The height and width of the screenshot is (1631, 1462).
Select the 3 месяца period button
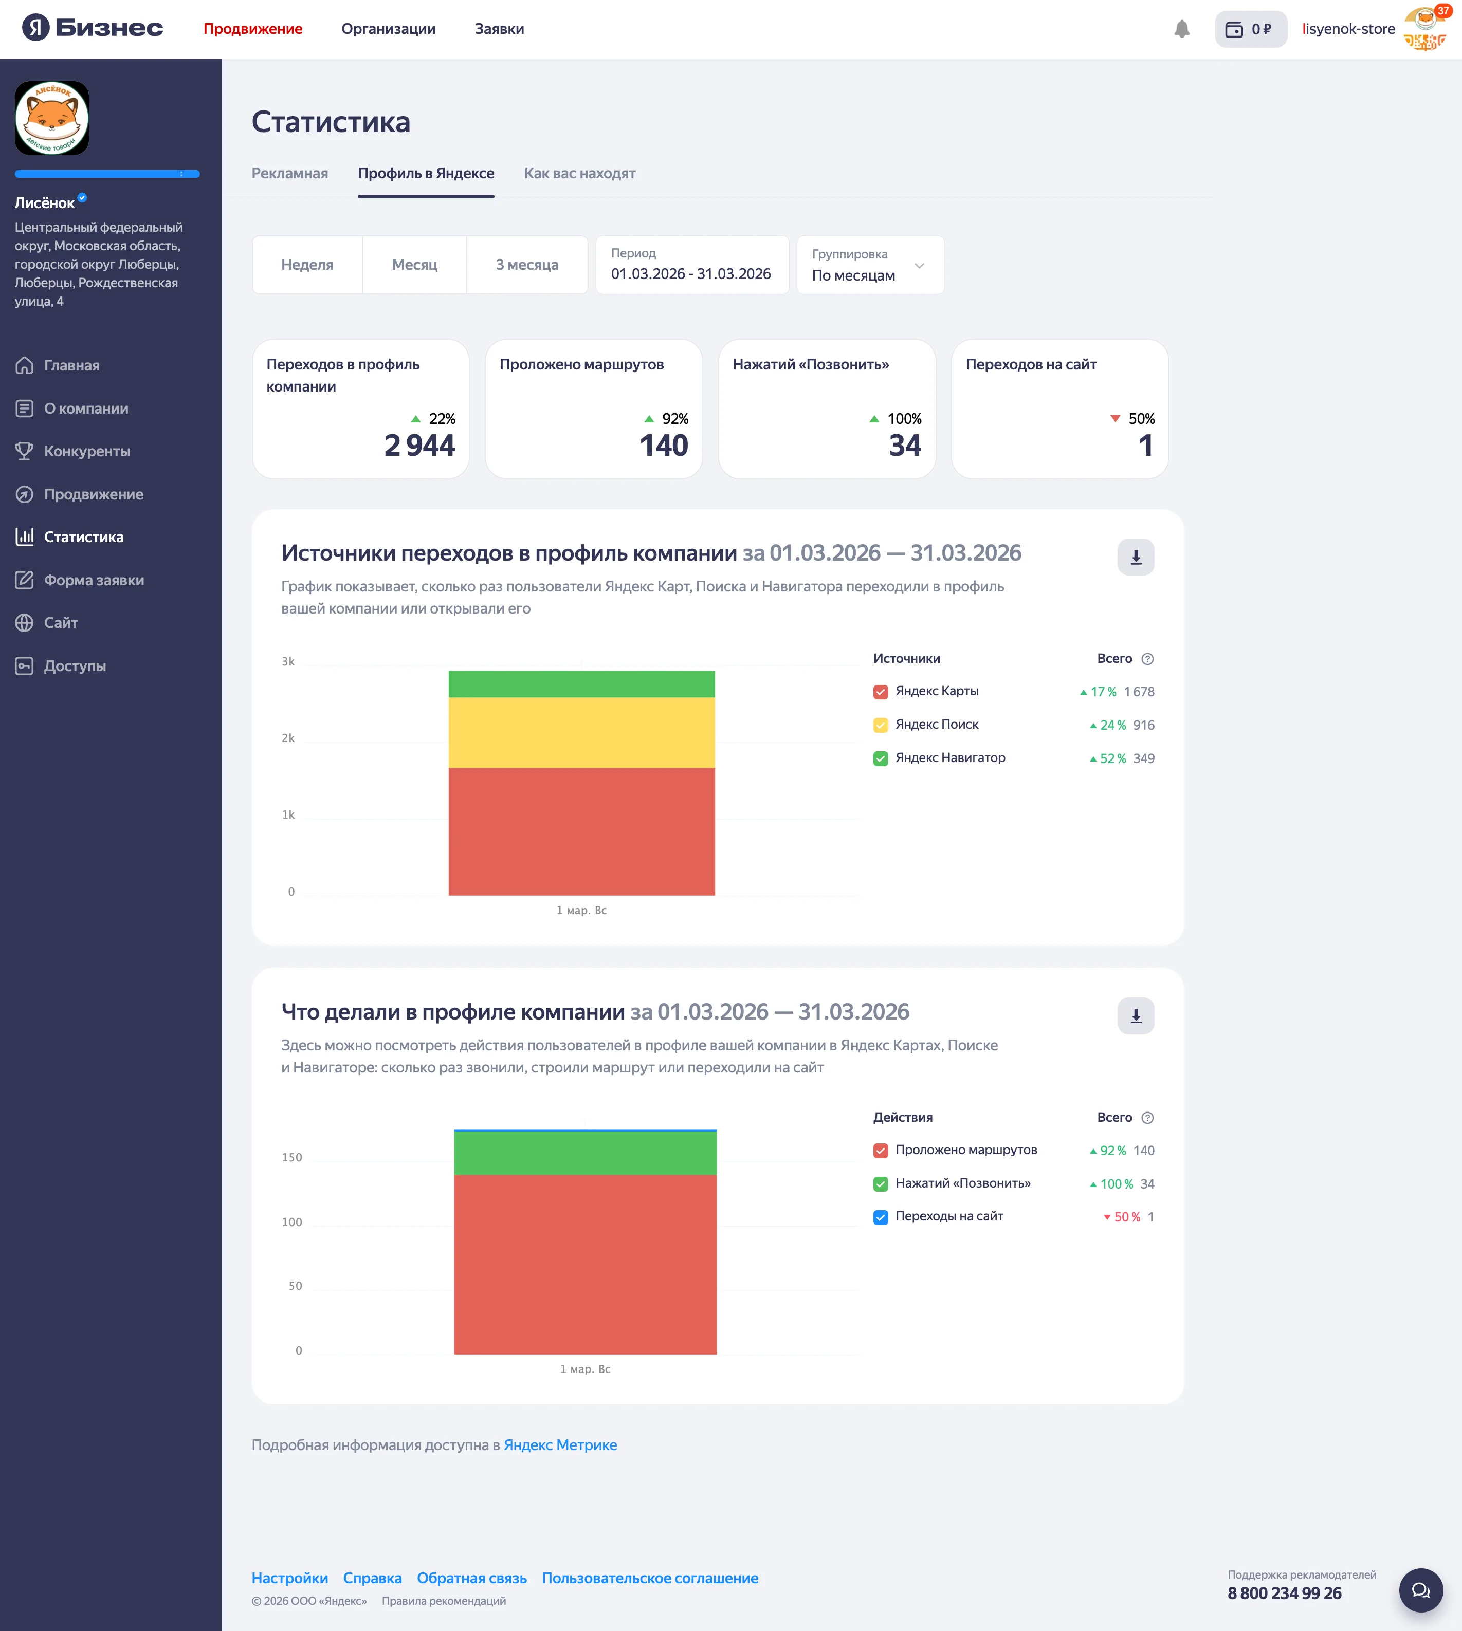click(x=527, y=265)
